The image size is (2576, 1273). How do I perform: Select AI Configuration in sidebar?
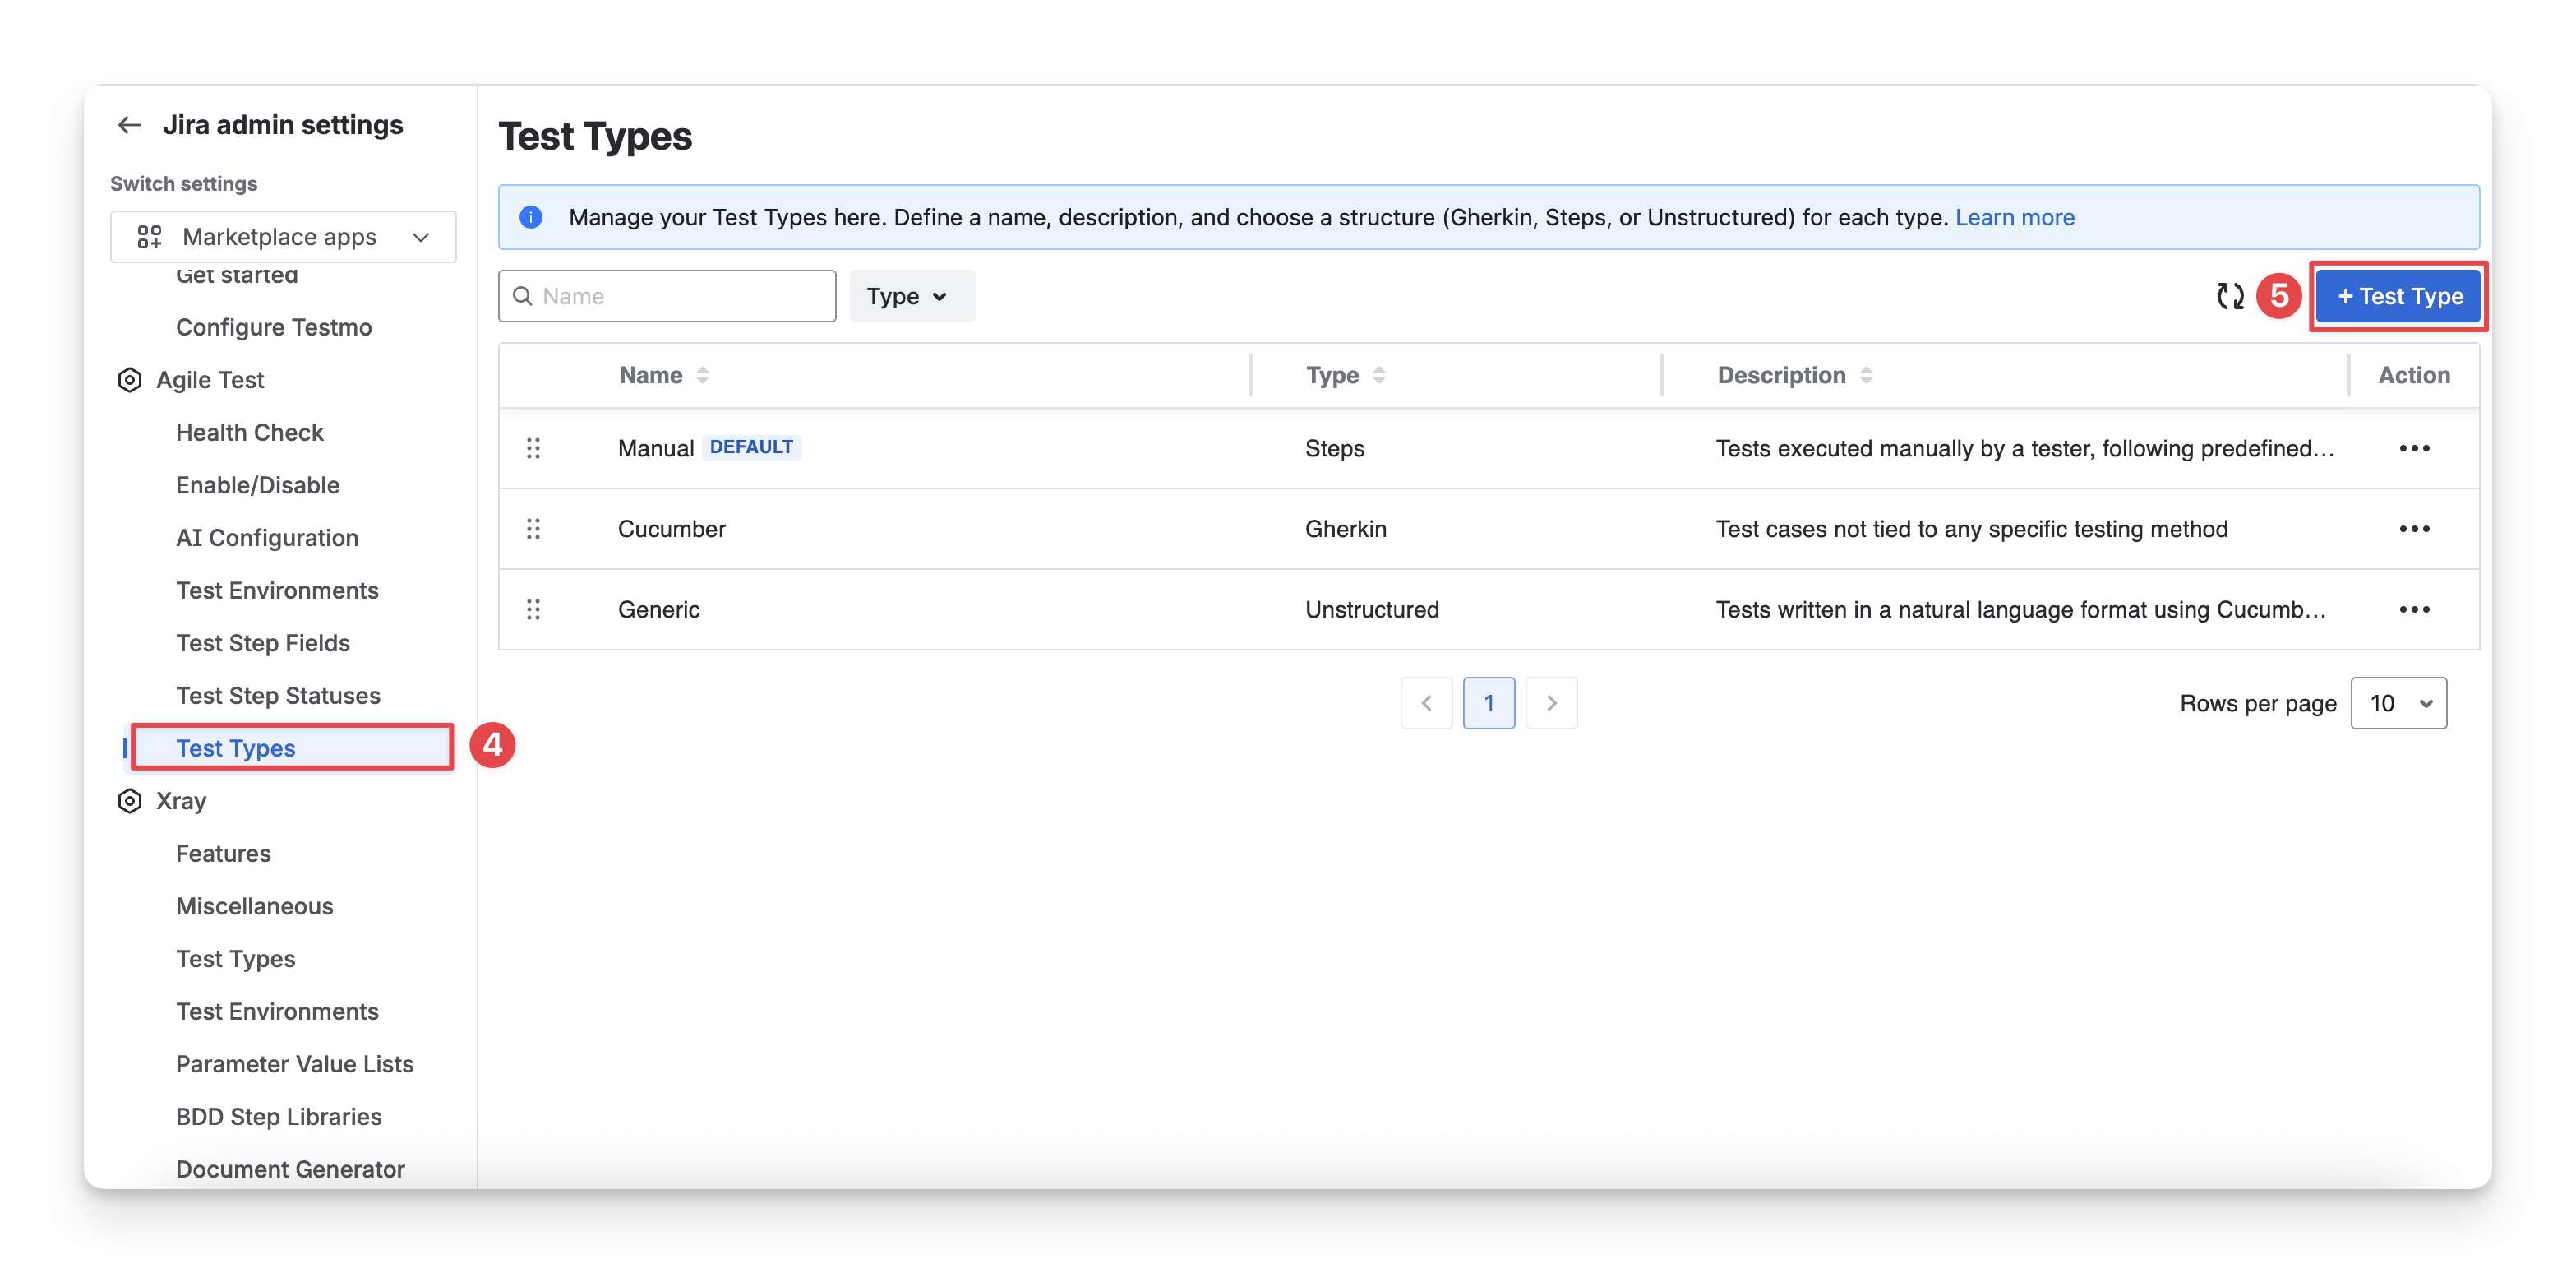click(267, 538)
